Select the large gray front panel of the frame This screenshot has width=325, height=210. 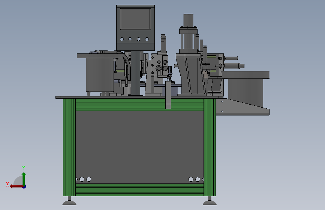(x=139, y=147)
